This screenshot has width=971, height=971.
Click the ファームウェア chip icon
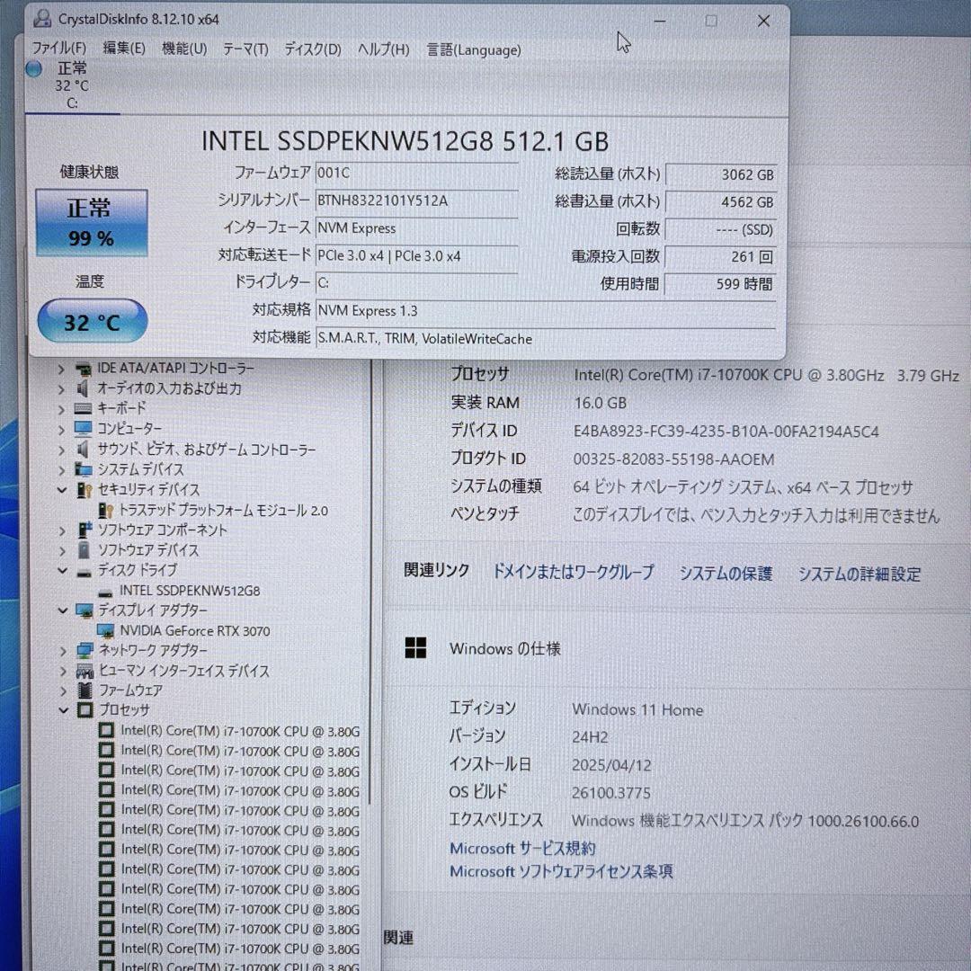85,690
